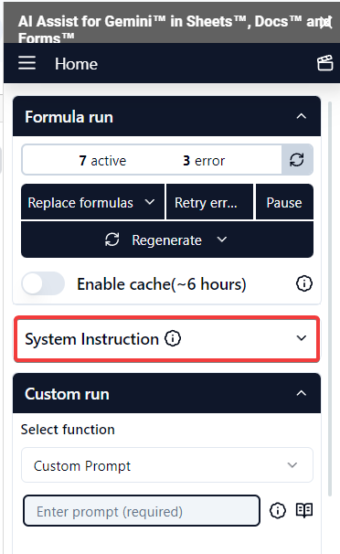Toggle the Enable cache switch
Viewport: 340px width, 554px height.
pos(43,283)
